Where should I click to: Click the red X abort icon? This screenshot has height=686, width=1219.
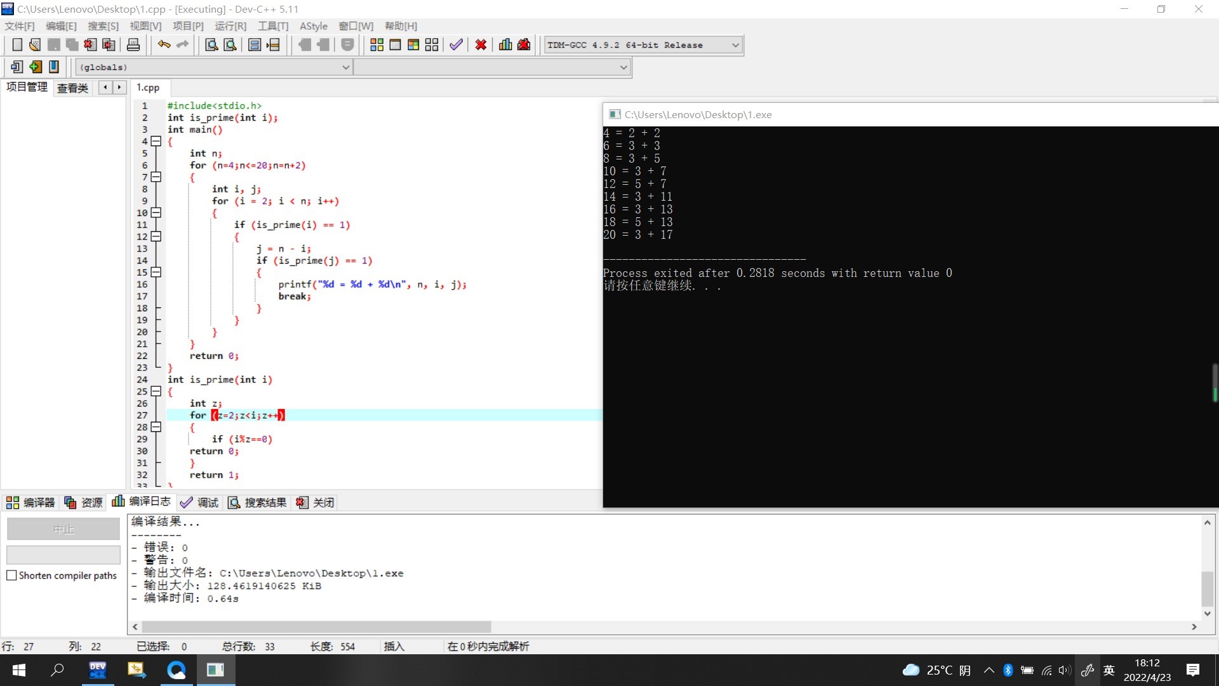point(481,44)
